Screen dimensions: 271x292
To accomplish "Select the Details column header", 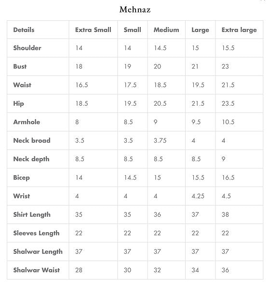I will coord(24,30).
